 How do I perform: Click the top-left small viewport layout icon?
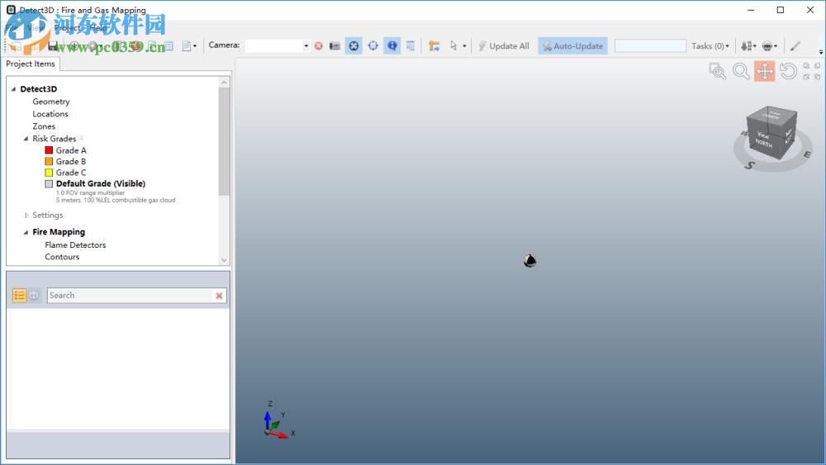pyautogui.click(x=806, y=66)
